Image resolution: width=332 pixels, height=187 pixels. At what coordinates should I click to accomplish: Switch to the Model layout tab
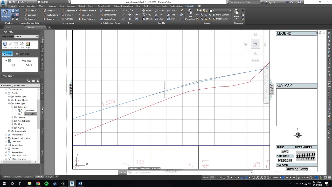tap(7, 177)
